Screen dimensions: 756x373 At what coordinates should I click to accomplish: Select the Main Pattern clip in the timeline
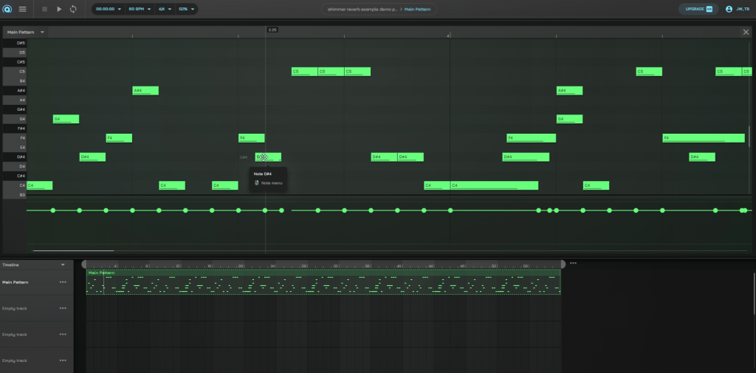(323, 282)
